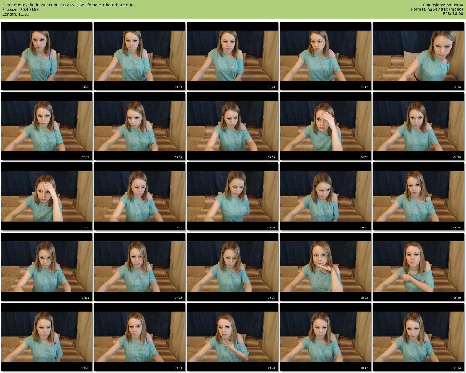Pick the frame stamped 01:47

326,56
